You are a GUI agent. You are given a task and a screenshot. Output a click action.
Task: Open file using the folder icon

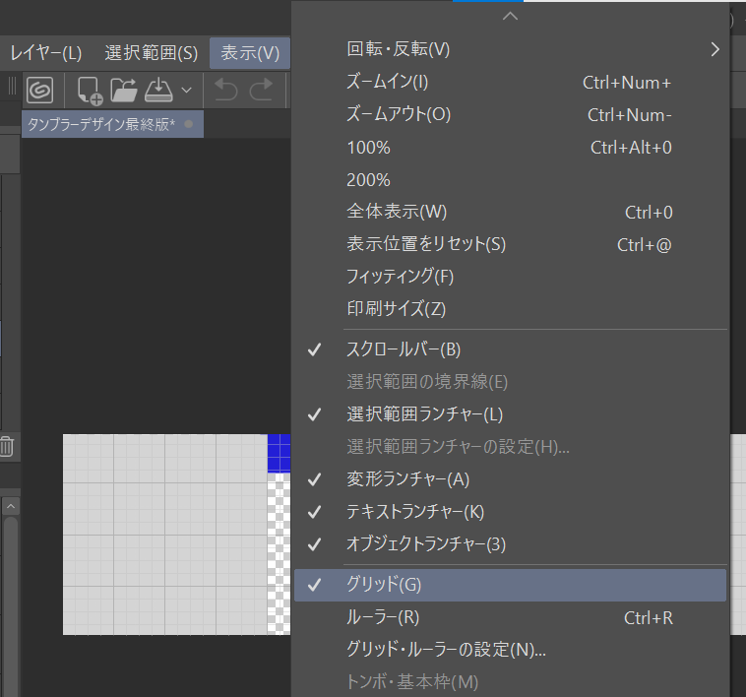[124, 90]
